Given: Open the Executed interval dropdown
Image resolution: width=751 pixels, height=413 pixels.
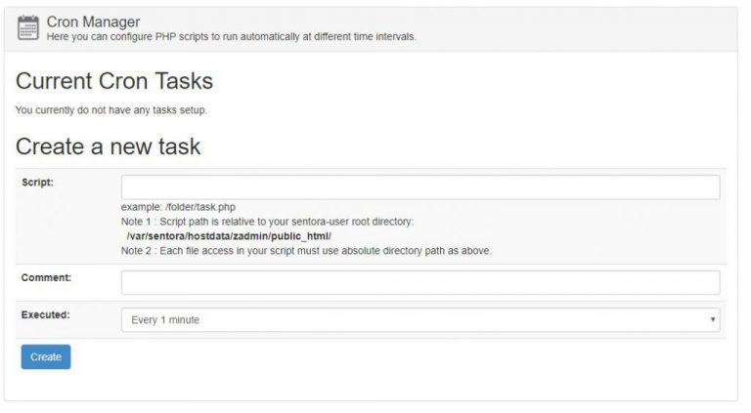Looking at the screenshot, I should [x=420, y=320].
